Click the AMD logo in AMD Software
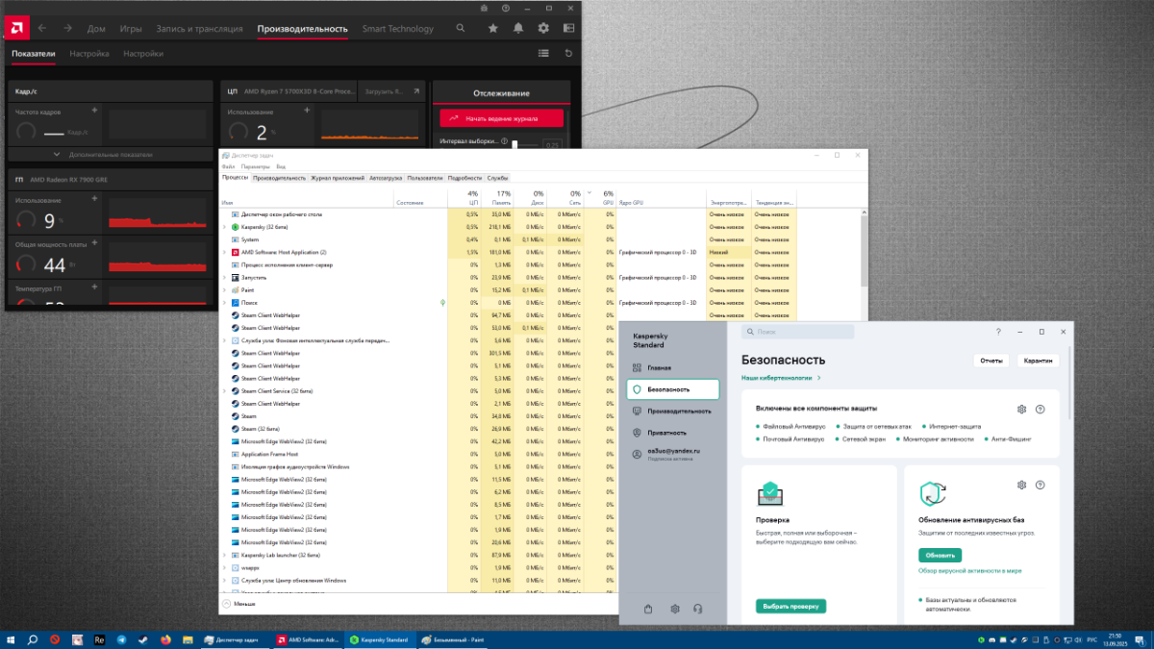Screen dimensions: 1154x649 click(16, 29)
